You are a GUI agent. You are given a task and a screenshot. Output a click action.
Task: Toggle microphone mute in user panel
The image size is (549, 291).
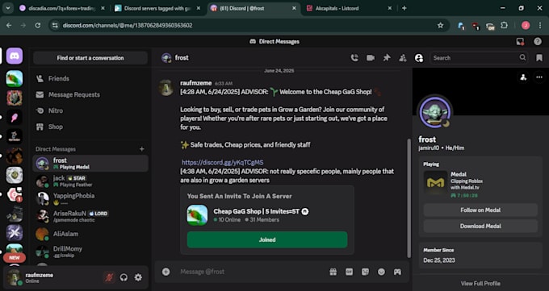point(109,277)
